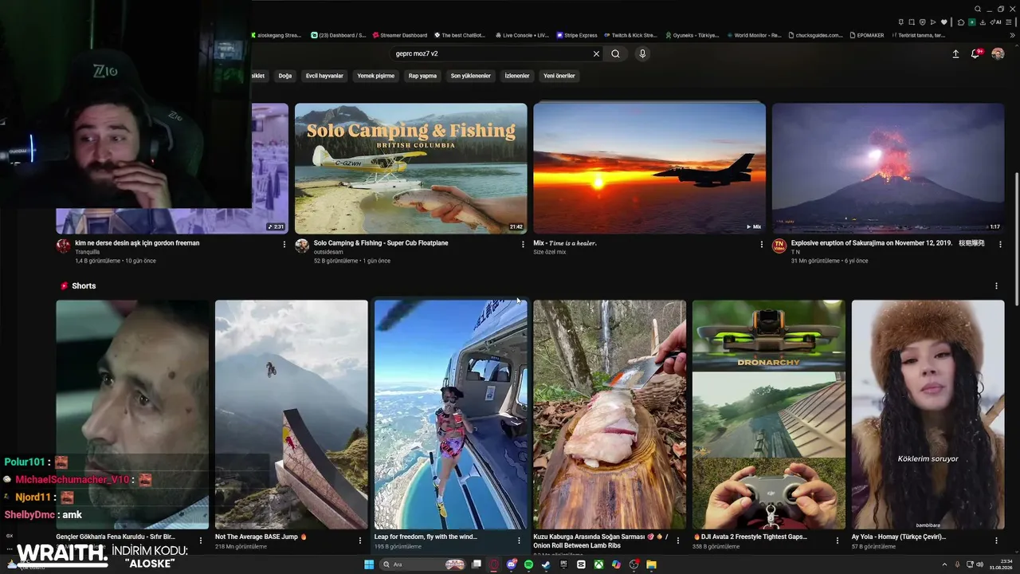Open the YouTube upload/create icon
The image size is (1020, 574).
955,53
